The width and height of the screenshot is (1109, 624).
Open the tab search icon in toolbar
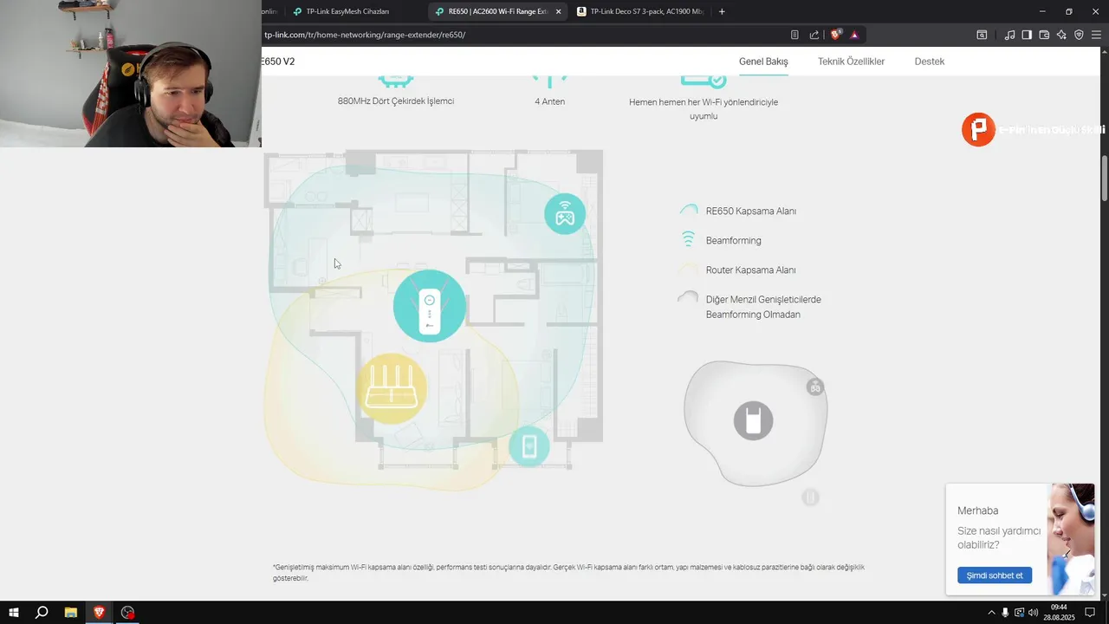coord(982,35)
